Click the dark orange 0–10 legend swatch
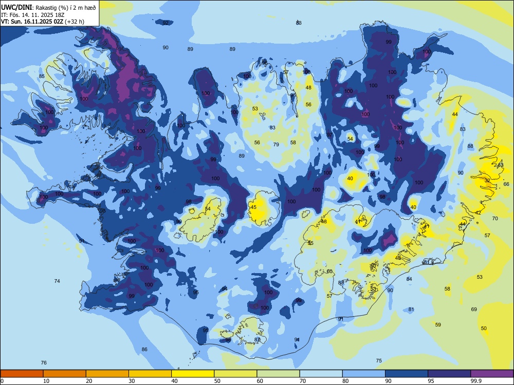The width and height of the screenshot is (514, 385). (x=22, y=374)
